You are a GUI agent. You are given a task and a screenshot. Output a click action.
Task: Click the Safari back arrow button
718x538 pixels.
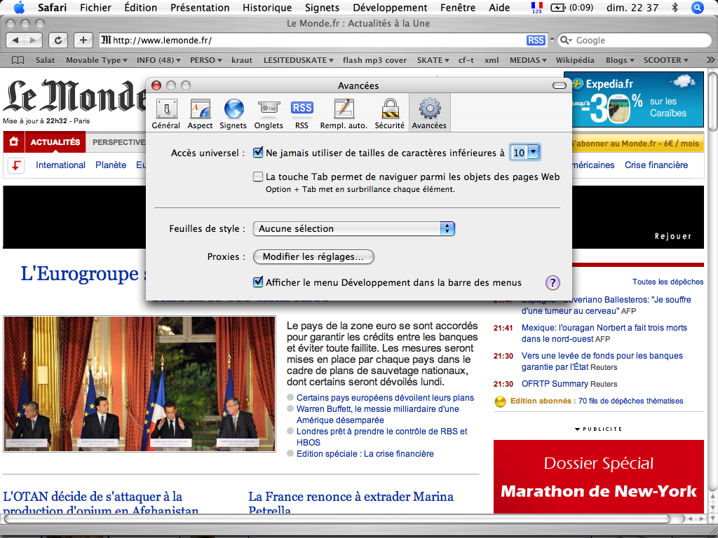[15, 40]
